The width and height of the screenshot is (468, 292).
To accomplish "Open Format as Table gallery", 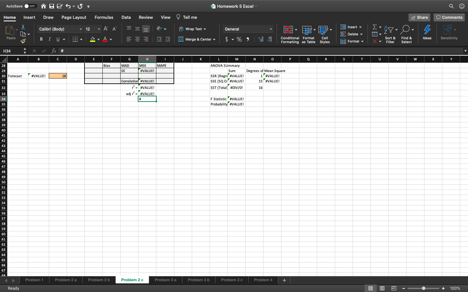I will [x=308, y=34].
